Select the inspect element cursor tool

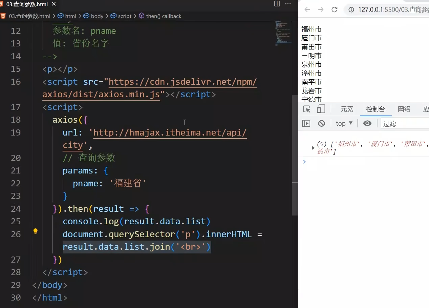point(306,109)
